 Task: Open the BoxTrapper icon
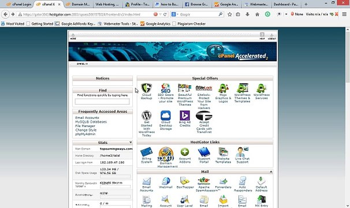pyautogui.click(x=185, y=181)
